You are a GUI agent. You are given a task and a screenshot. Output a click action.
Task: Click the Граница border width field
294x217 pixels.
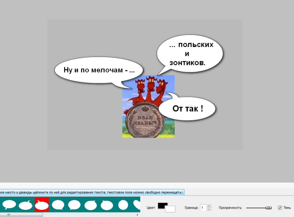203,208
